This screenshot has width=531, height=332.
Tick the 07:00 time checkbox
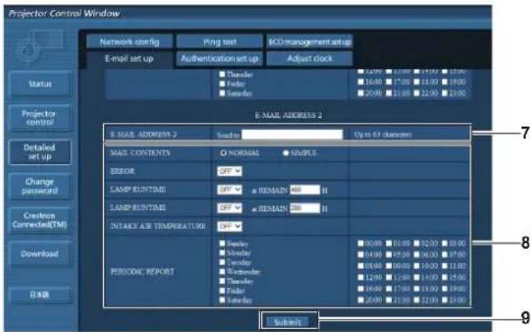click(445, 255)
